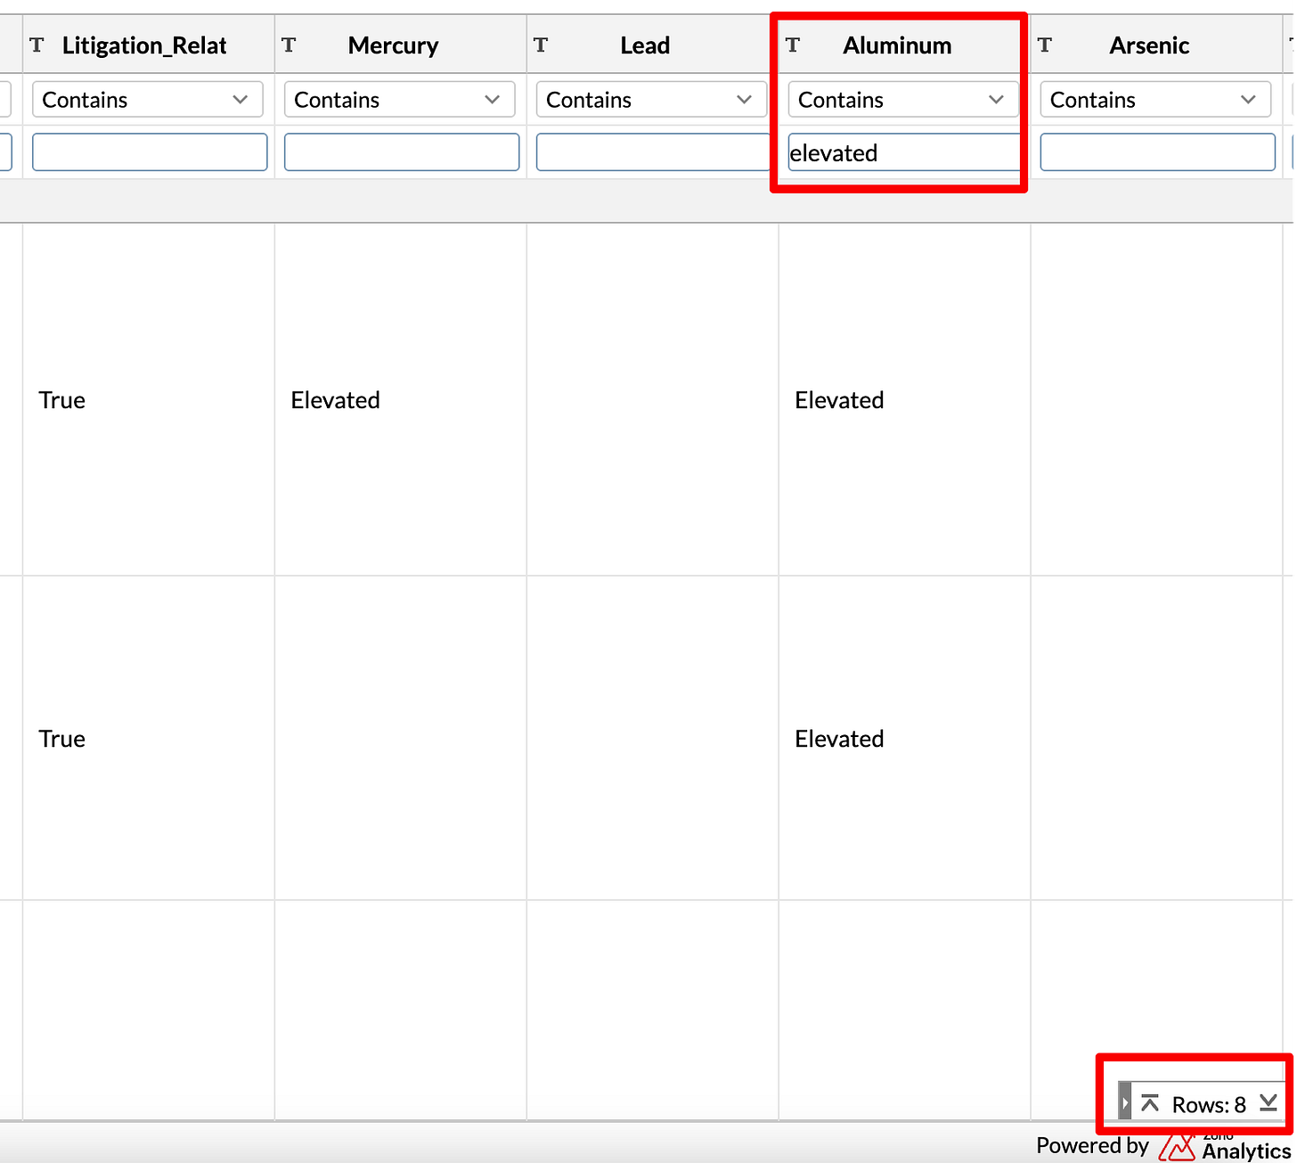Select second row 'True' litigation cell

(149, 739)
